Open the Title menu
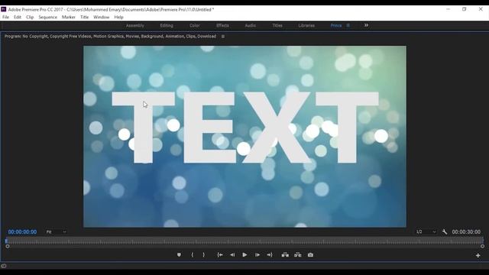 click(85, 17)
